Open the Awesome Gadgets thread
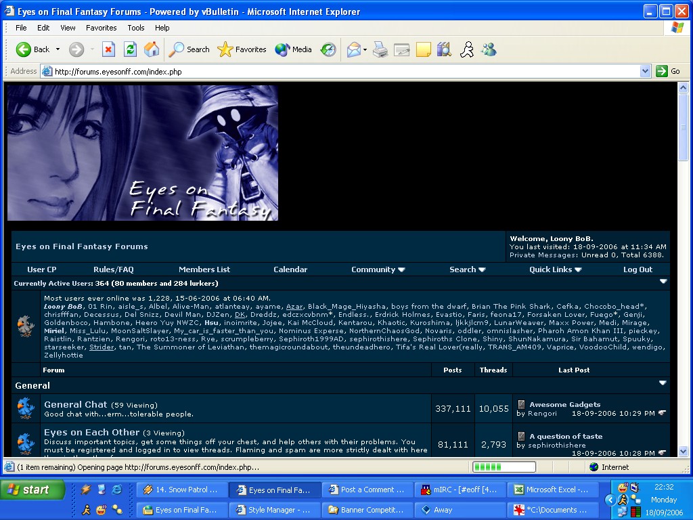This screenshot has width=693, height=520. pos(565,404)
